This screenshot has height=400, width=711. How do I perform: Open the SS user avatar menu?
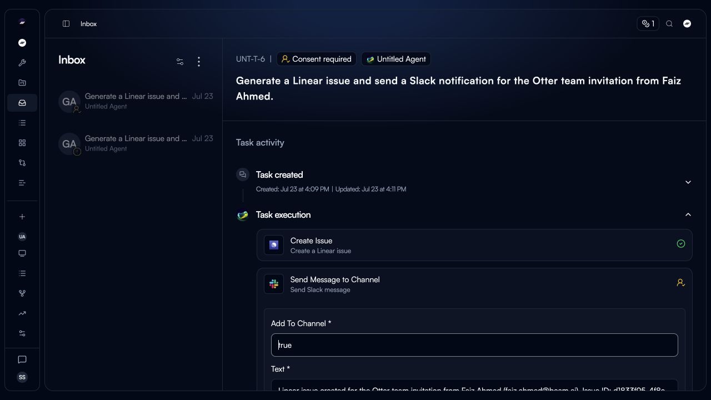point(22,377)
